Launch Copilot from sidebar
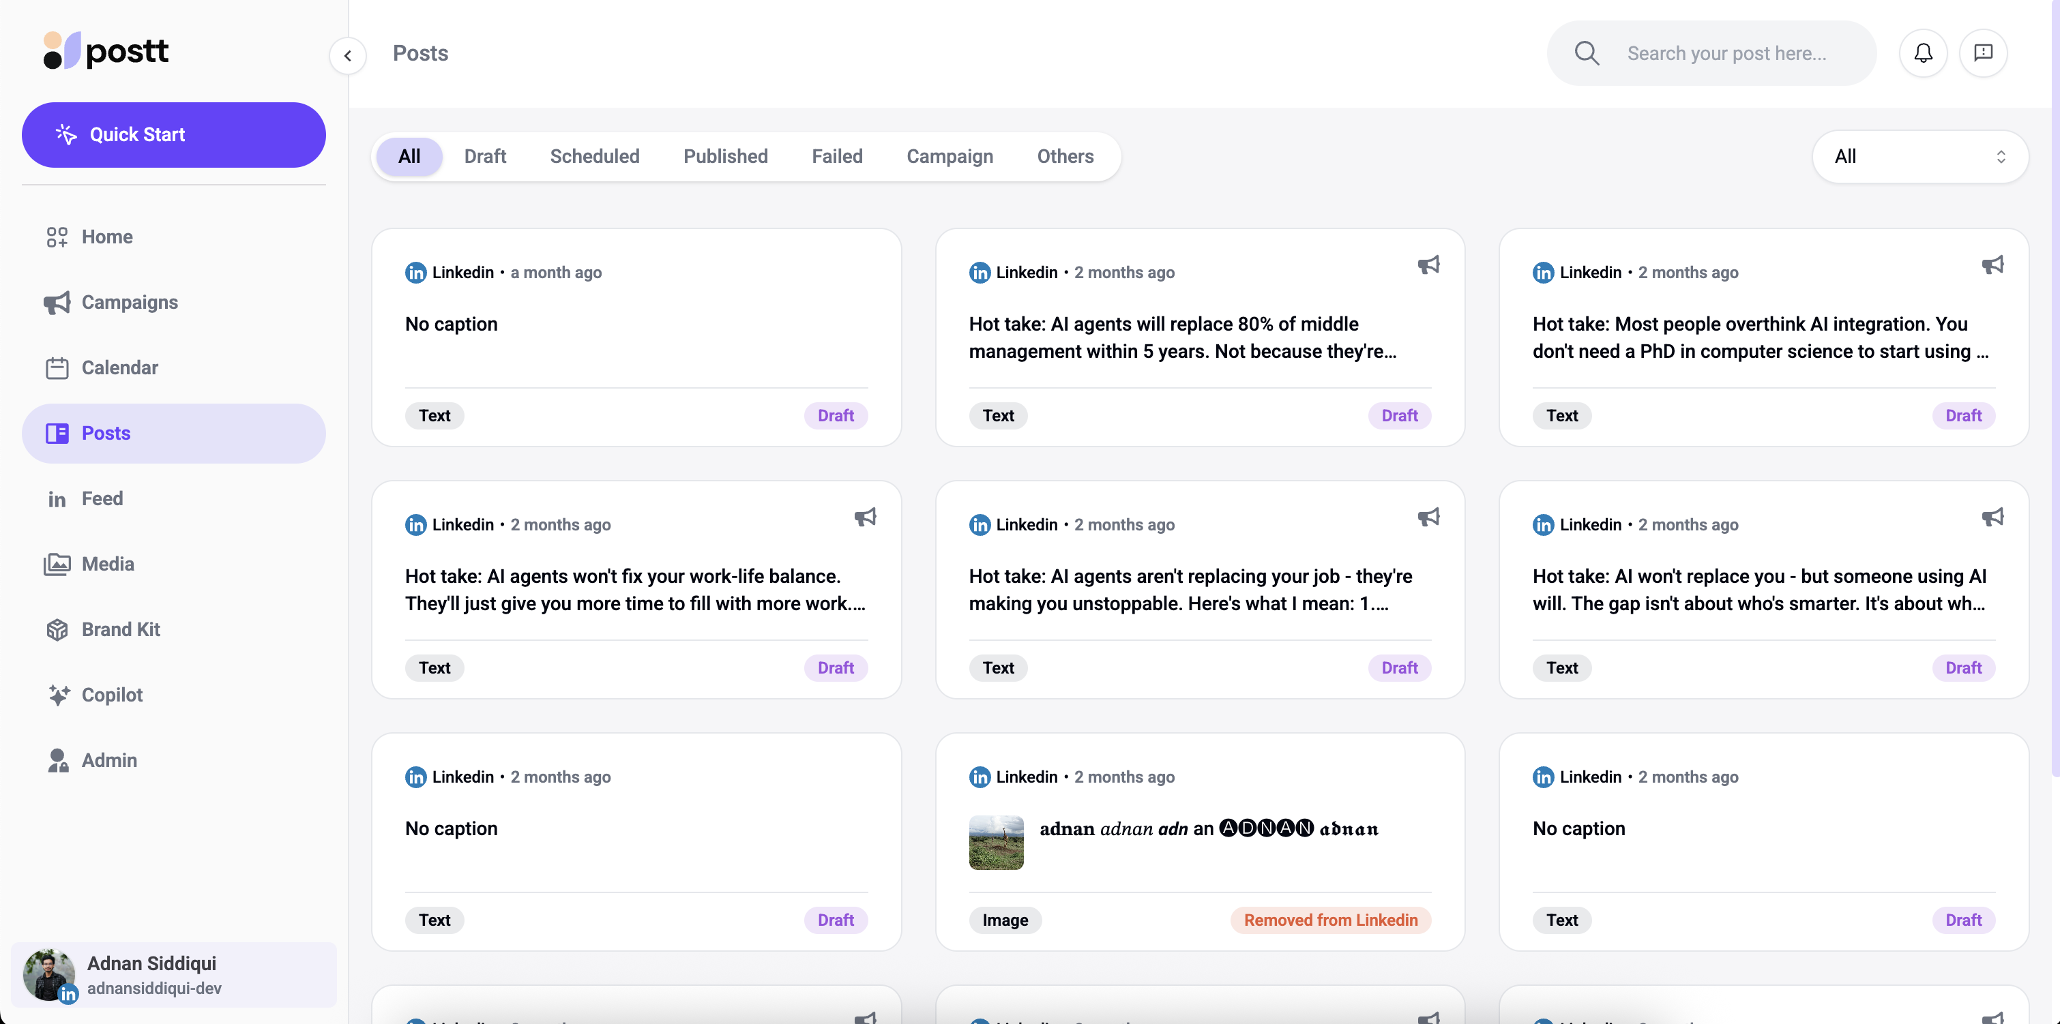Image resolution: width=2060 pixels, height=1024 pixels. click(x=111, y=695)
